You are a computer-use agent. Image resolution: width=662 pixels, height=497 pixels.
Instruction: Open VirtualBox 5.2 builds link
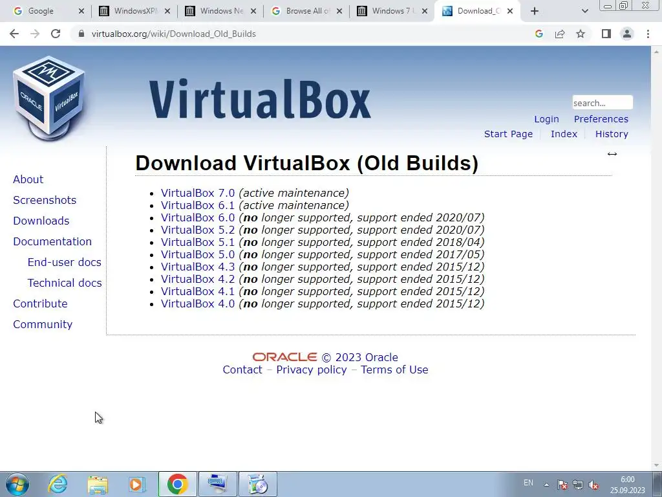tap(198, 230)
